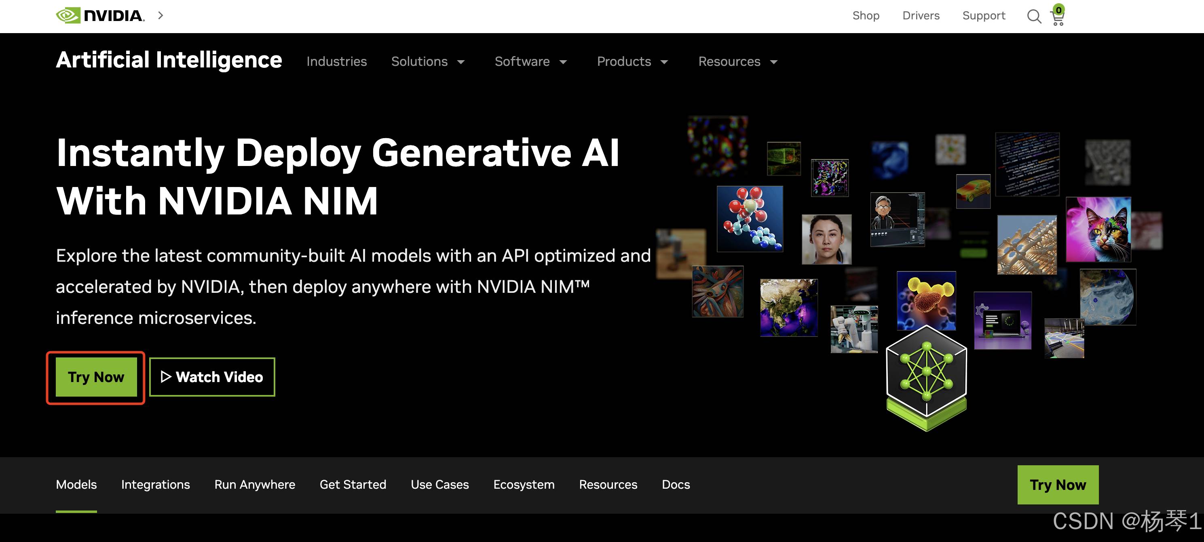Click the Watch Video button

pos(212,377)
